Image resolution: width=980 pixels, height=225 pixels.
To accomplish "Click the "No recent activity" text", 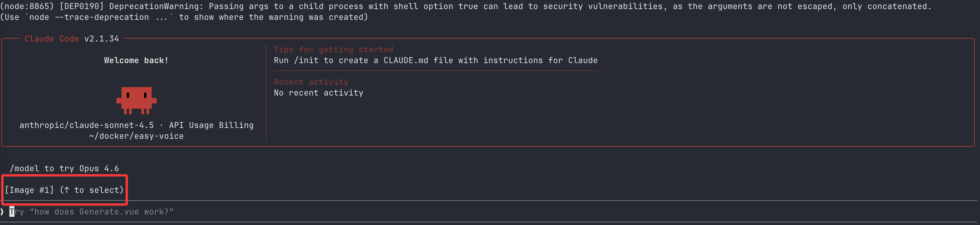I will (x=318, y=93).
